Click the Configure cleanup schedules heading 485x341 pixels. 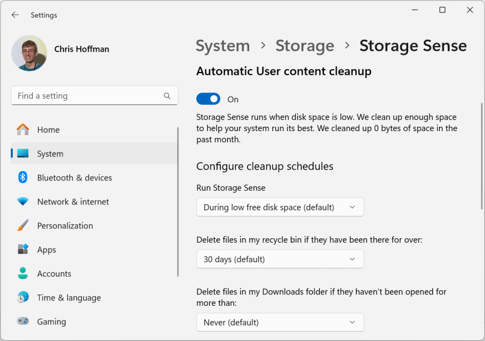point(265,166)
